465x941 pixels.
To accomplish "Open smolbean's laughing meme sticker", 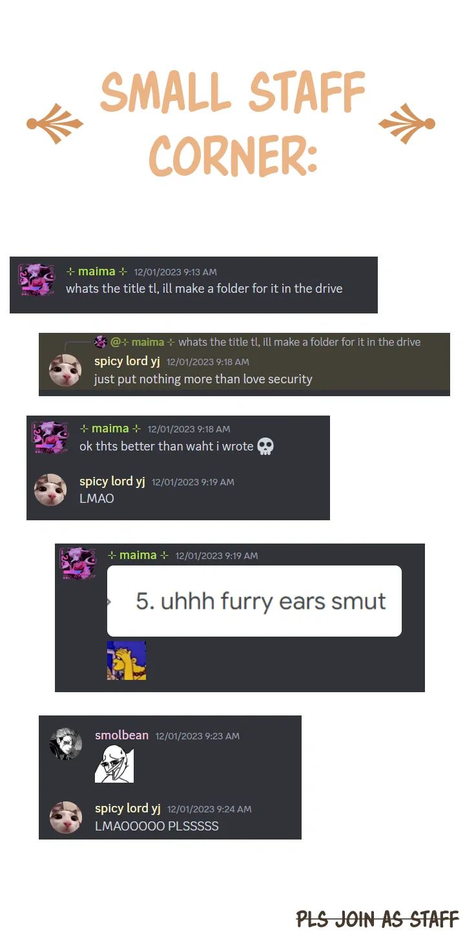I will pos(114,763).
